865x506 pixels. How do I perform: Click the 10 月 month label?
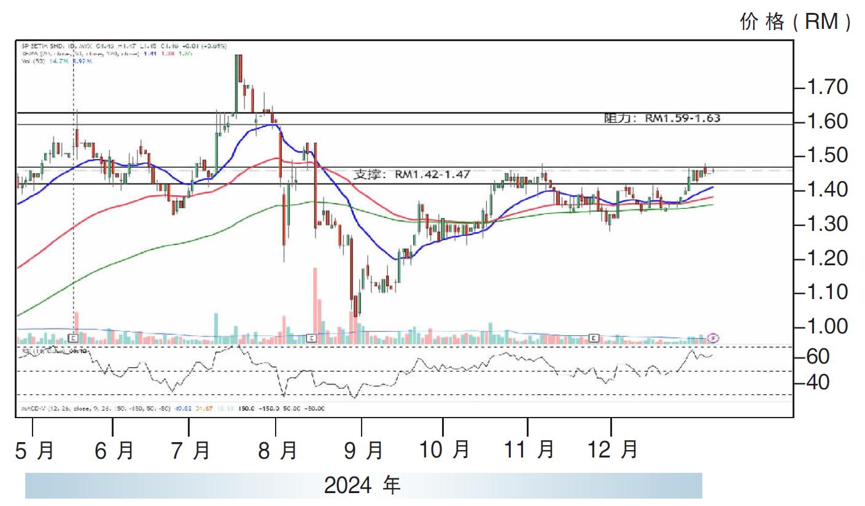[x=444, y=451]
